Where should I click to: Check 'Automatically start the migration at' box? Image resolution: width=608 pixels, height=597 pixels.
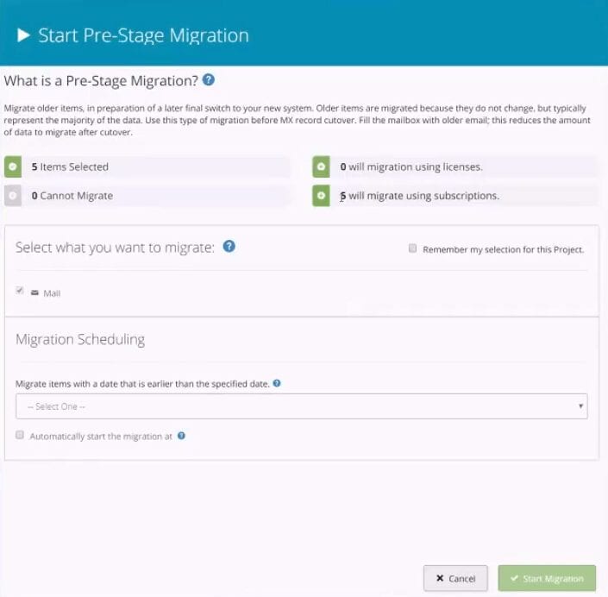[20, 435]
